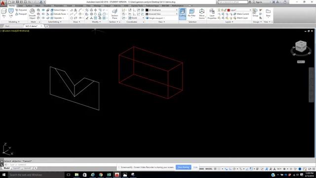The image size is (316, 178).
Task: Open the Single viewport dropdown
Action: point(156,18)
